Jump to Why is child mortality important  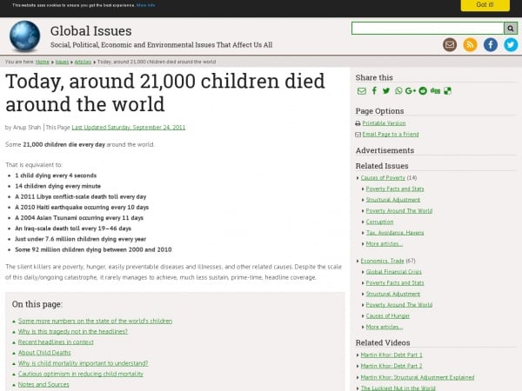point(84,363)
